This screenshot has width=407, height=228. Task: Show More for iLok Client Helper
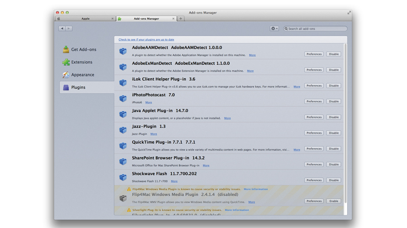coord(297,87)
